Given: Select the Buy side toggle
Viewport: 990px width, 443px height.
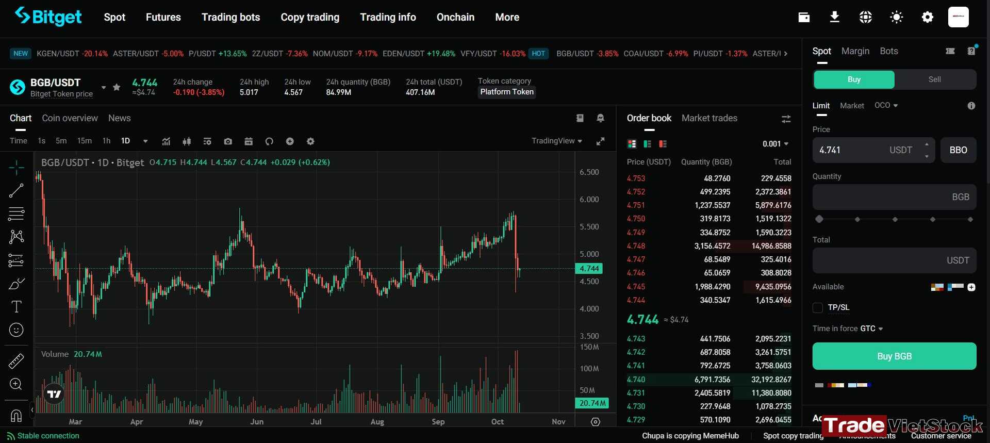Looking at the screenshot, I should pyautogui.click(x=854, y=79).
